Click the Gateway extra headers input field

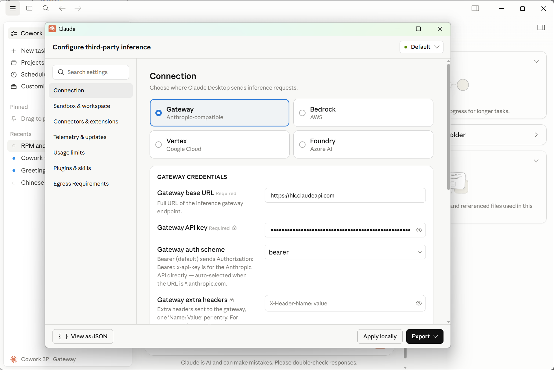point(345,303)
